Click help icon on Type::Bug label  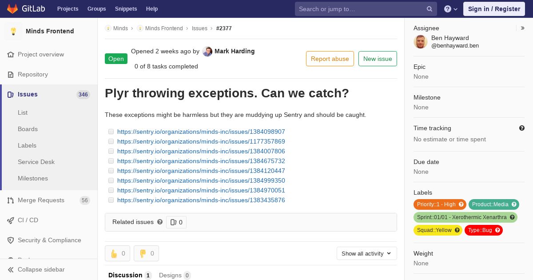tap(497, 230)
